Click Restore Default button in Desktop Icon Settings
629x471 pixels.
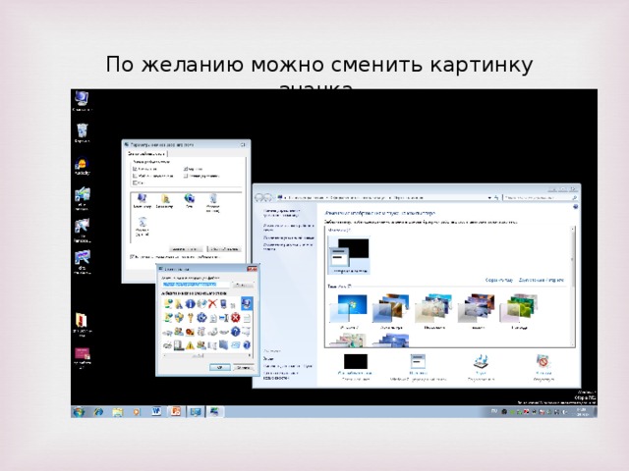(224, 249)
